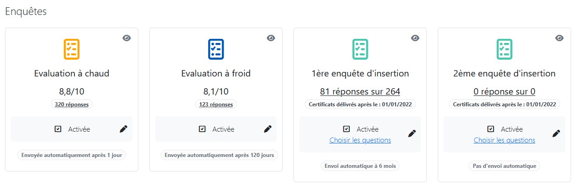Toggle Activée checkbox for 2ème enquête d'insertion
Image resolution: width=577 pixels, height=190 pixels.
(x=490, y=129)
